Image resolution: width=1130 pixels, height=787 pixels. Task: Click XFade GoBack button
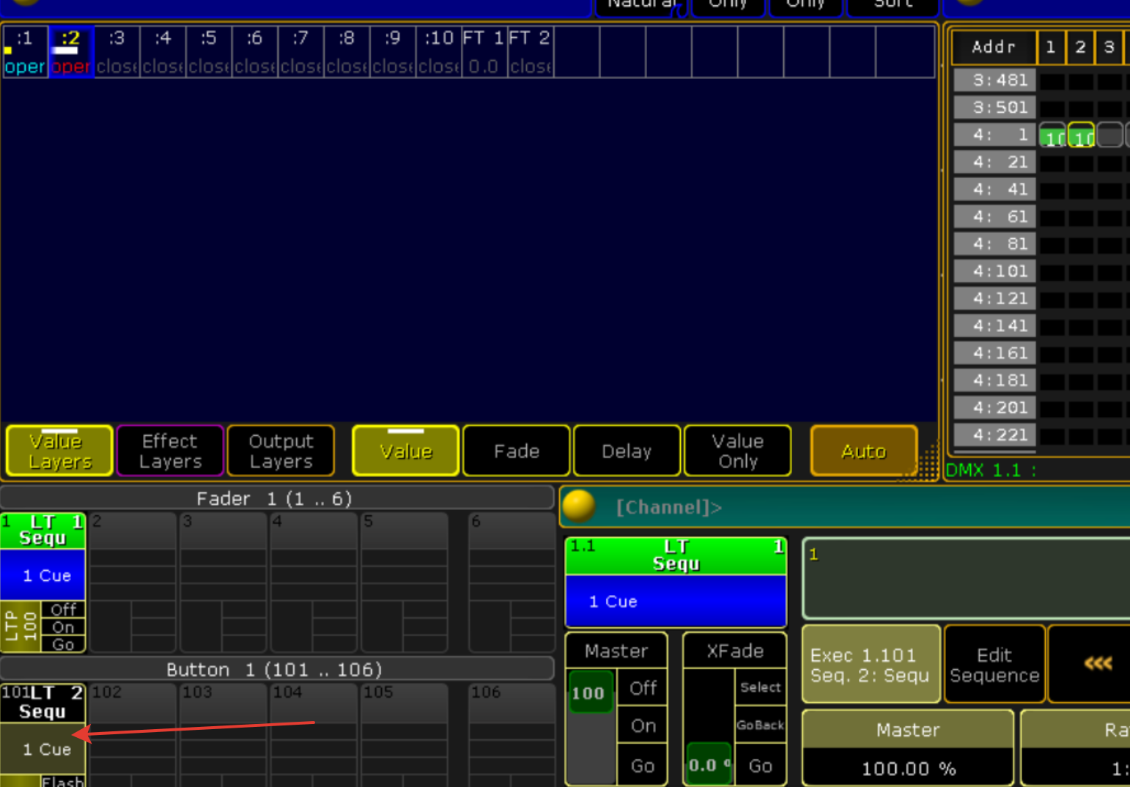[x=761, y=725]
